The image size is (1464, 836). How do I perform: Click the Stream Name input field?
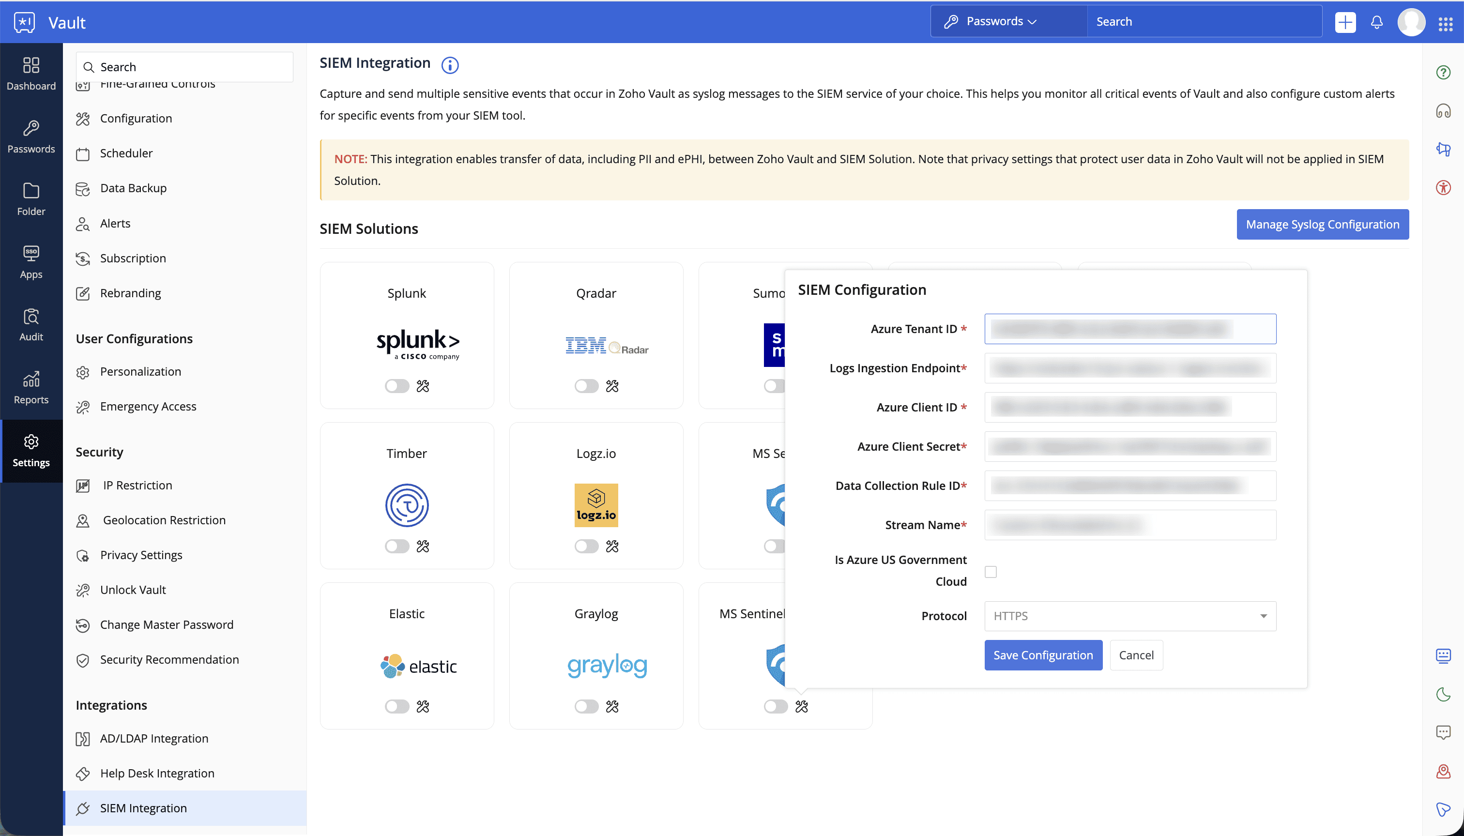click(1129, 524)
